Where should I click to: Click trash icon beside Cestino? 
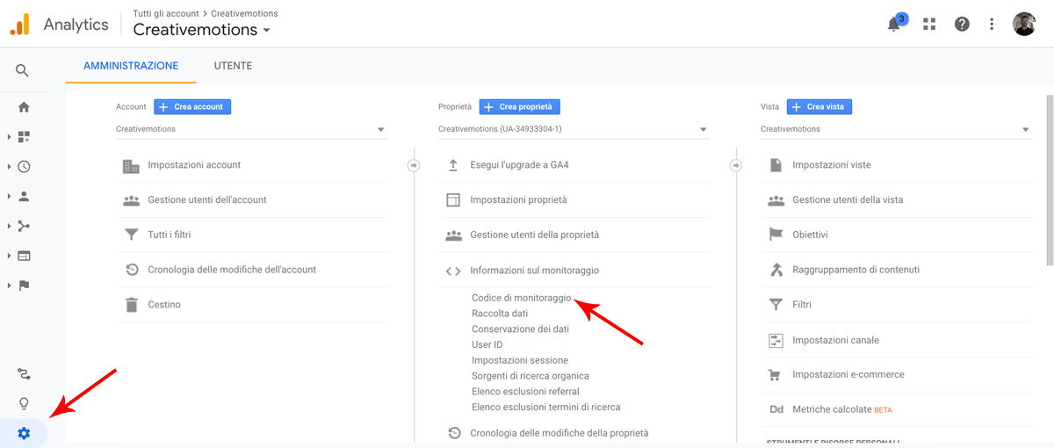point(131,305)
